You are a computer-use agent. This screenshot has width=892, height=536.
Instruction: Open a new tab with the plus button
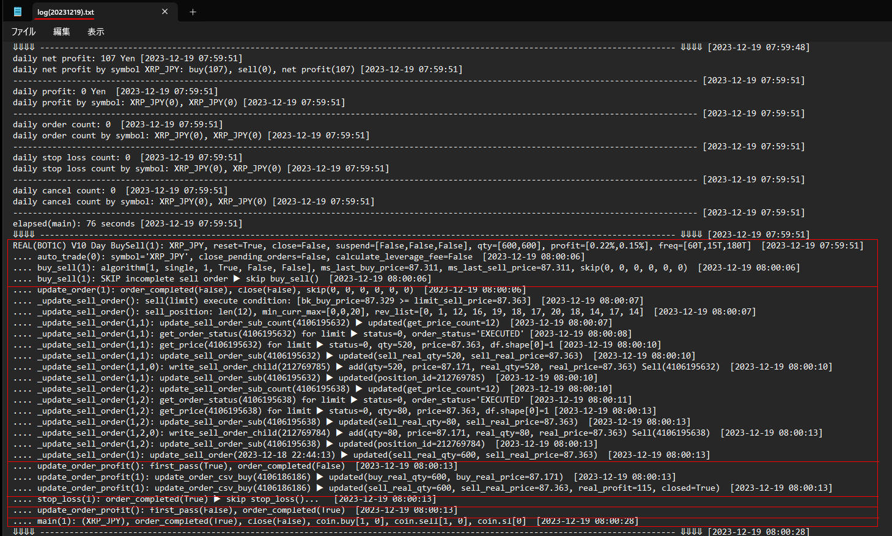click(193, 12)
